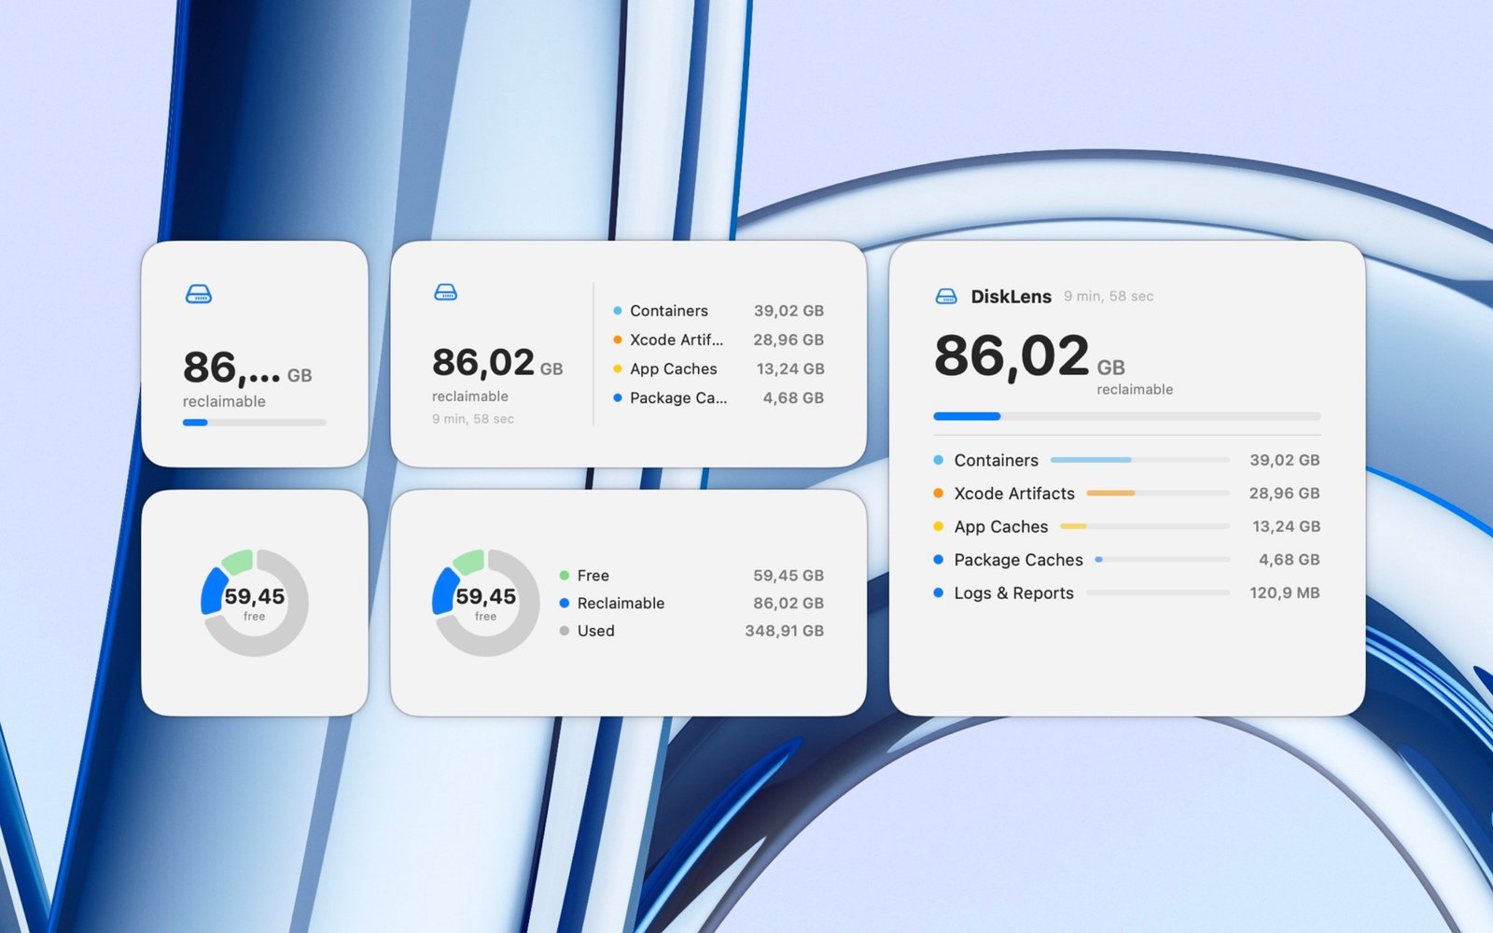Click the 348,91 GB used value
This screenshot has height=933, width=1493.
point(784,631)
